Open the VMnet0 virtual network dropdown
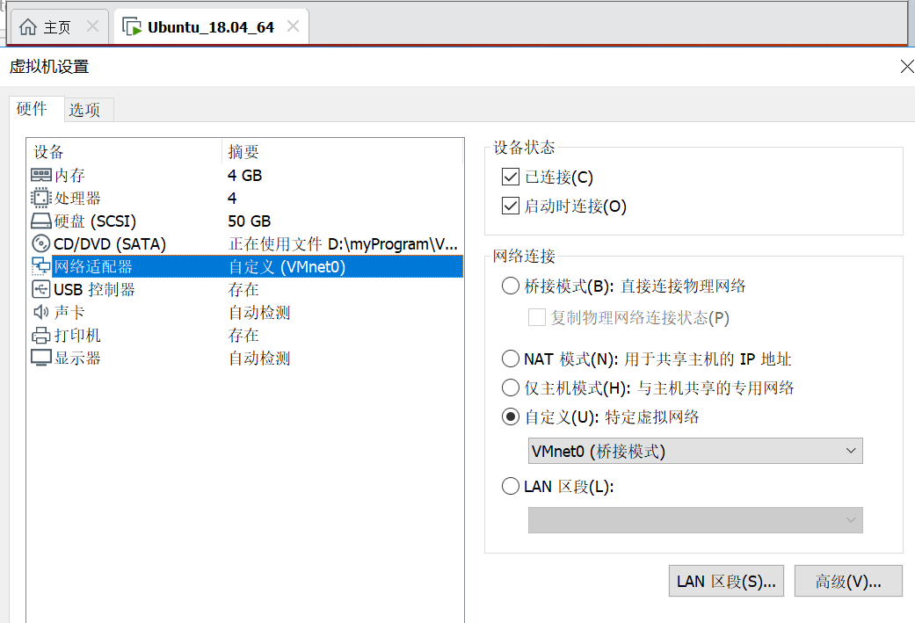This screenshot has height=623, width=915. coord(851,450)
